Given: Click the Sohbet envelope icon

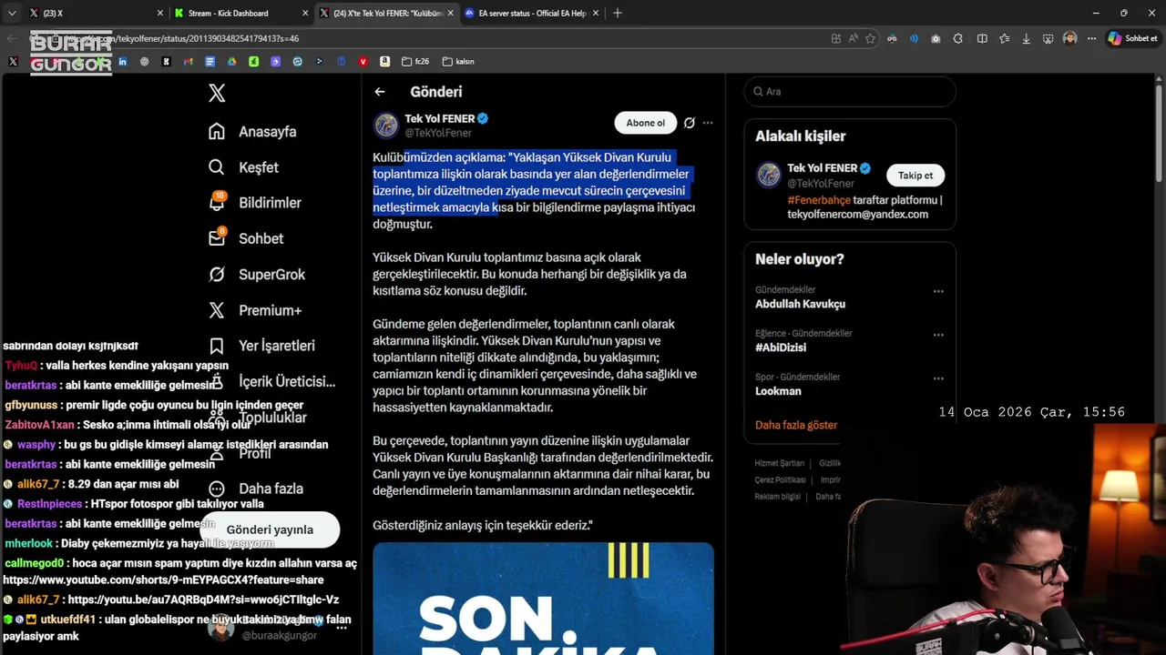Looking at the screenshot, I should [x=217, y=238].
